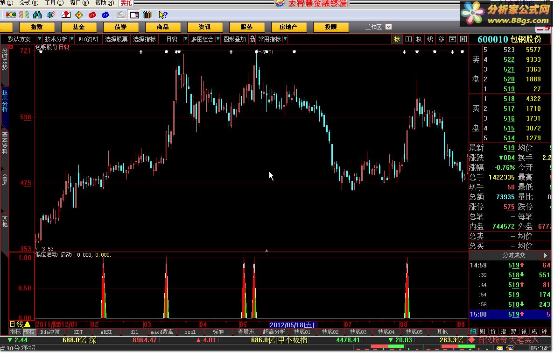Click the collapse side panel icon
The image size is (554, 353).
click(463, 39)
